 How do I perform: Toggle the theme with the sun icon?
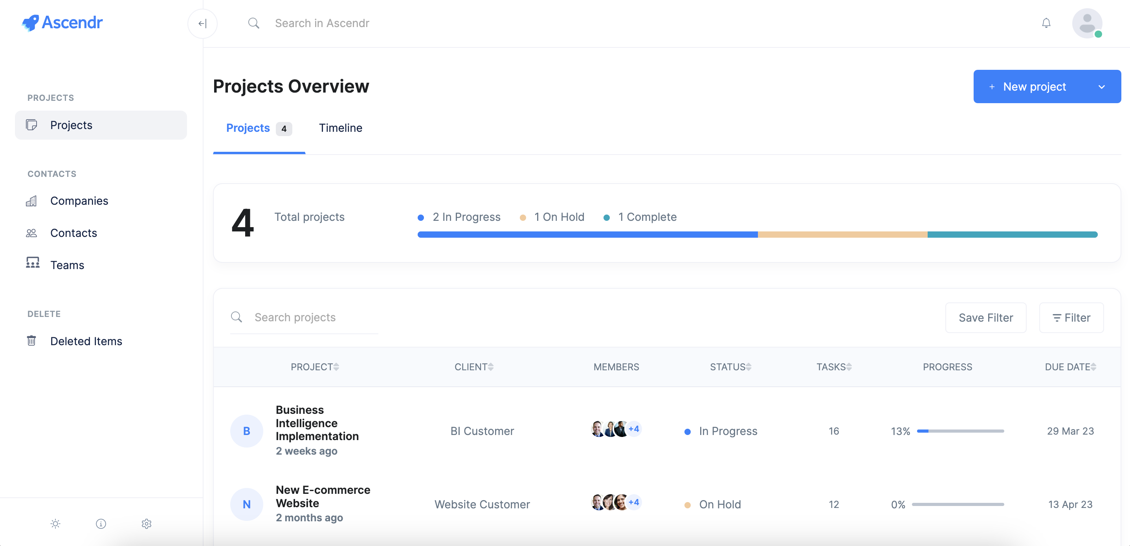coord(55,524)
